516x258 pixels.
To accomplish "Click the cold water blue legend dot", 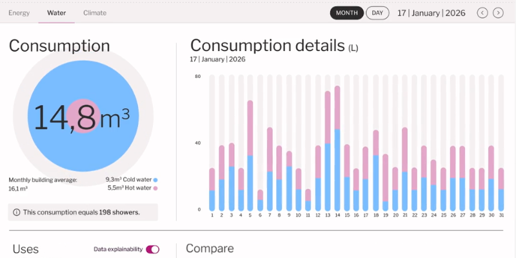I will [x=155, y=180].
